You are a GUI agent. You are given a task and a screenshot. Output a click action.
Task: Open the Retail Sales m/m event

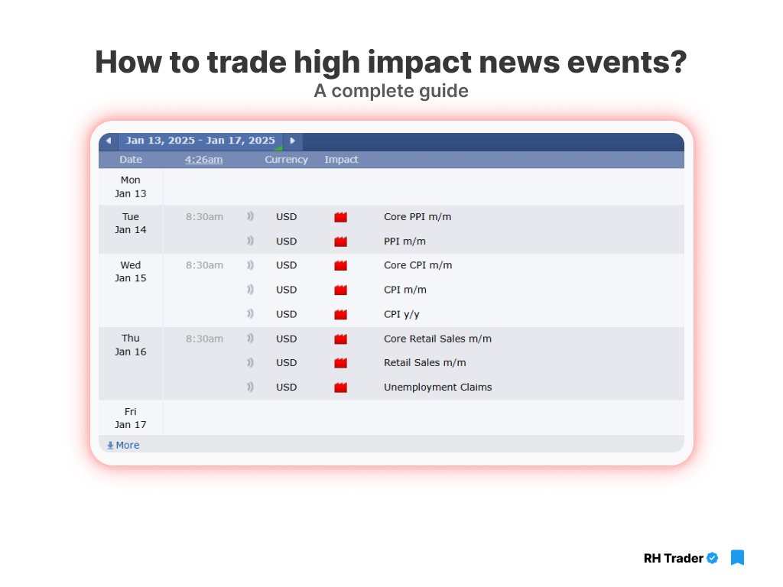tap(425, 362)
